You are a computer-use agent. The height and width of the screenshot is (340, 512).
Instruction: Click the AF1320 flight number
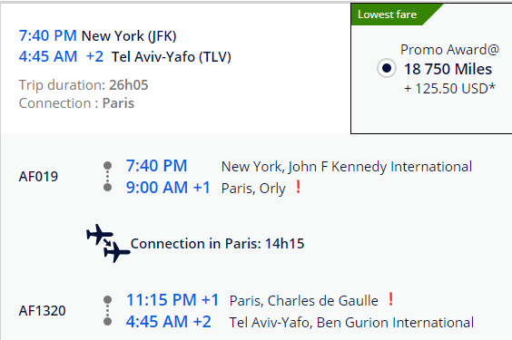(x=43, y=311)
